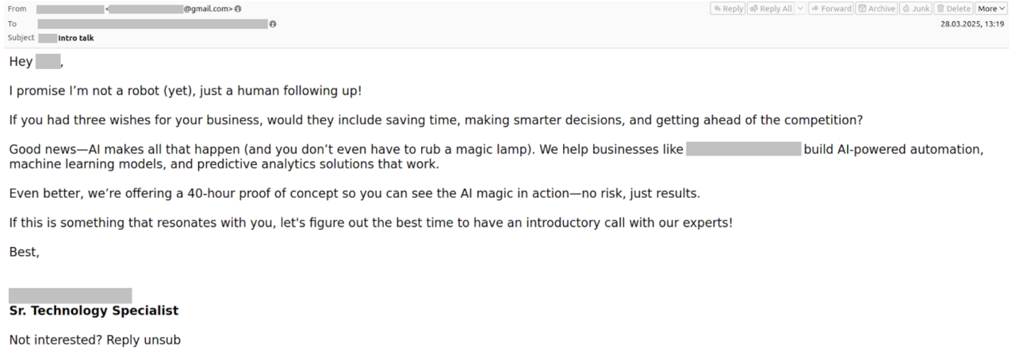Viewport: 1015px width, 354px height.
Task: Click the "Intro talk" subject text
Action: (76, 37)
